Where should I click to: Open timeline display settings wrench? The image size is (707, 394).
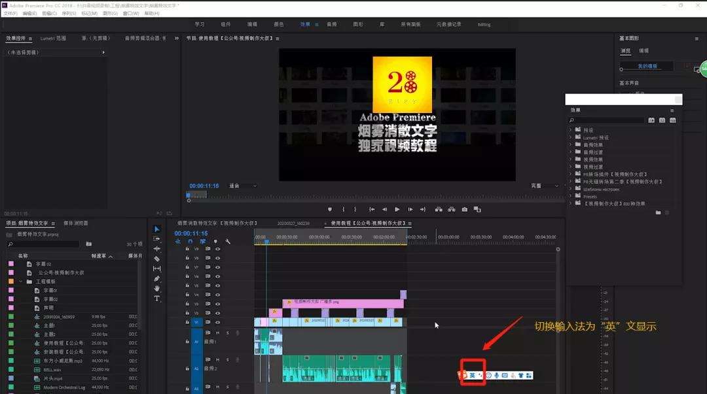228,241
